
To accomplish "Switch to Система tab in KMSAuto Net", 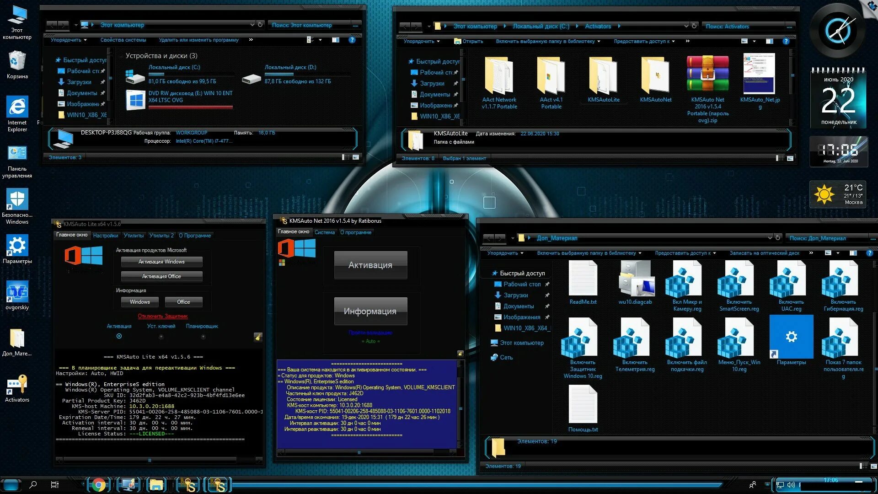I will tap(325, 232).
